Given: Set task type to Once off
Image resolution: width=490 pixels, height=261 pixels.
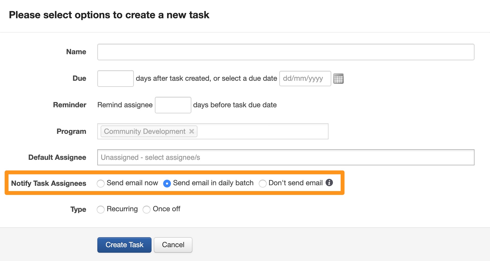Looking at the screenshot, I should (x=147, y=209).
